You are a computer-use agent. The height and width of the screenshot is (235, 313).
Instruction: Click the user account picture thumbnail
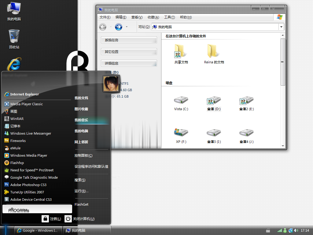[x=111, y=84]
